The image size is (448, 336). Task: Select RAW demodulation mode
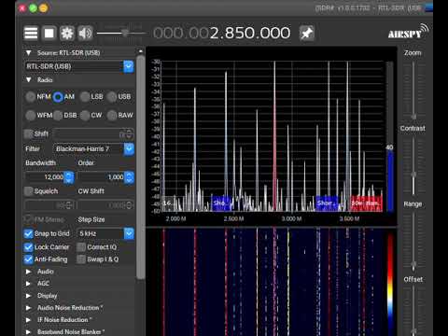pyautogui.click(x=112, y=116)
